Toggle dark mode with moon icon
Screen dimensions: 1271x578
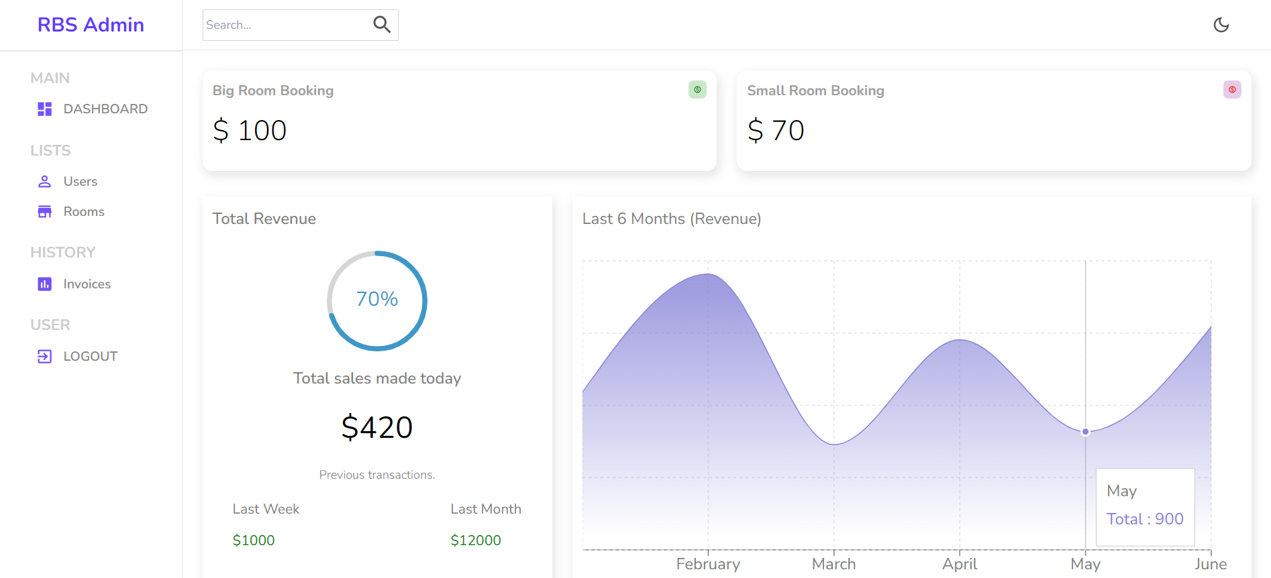[1221, 25]
